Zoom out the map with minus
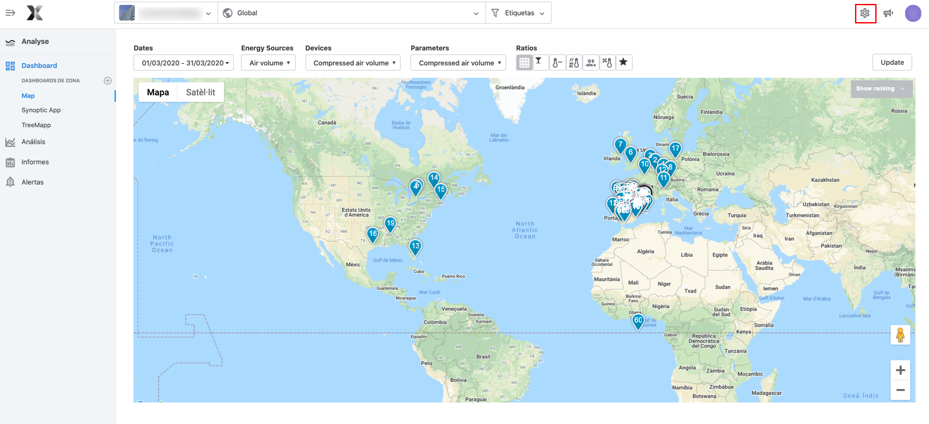This screenshot has height=424, width=929. [x=900, y=390]
